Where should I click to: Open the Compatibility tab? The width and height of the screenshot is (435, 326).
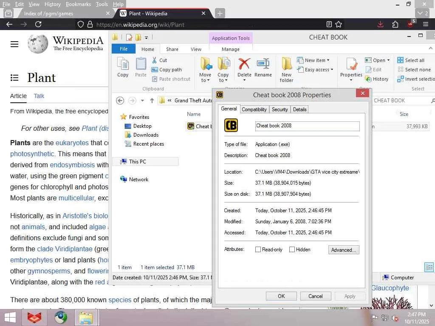coord(254,110)
